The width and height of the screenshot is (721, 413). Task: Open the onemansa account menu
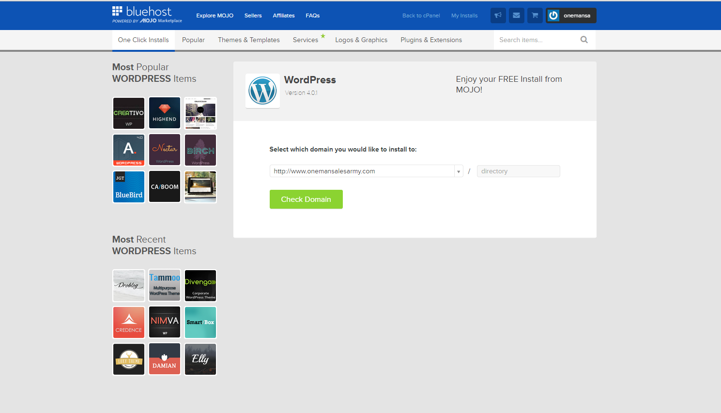point(571,15)
